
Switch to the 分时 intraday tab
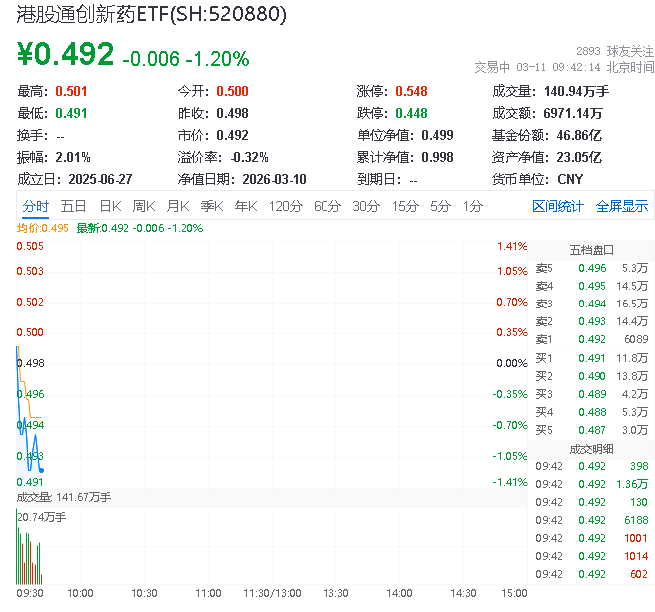35,206
